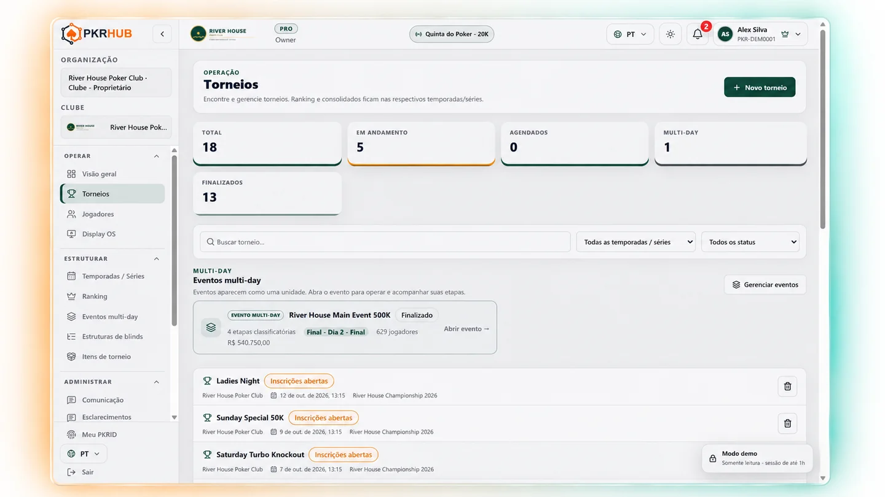Click the AS avatar circle

pos(725,34)
